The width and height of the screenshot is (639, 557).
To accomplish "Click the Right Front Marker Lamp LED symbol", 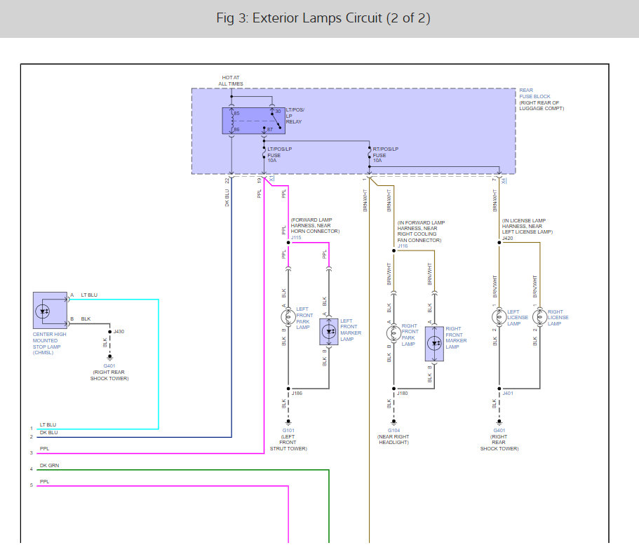I will (x=434, y=344).
